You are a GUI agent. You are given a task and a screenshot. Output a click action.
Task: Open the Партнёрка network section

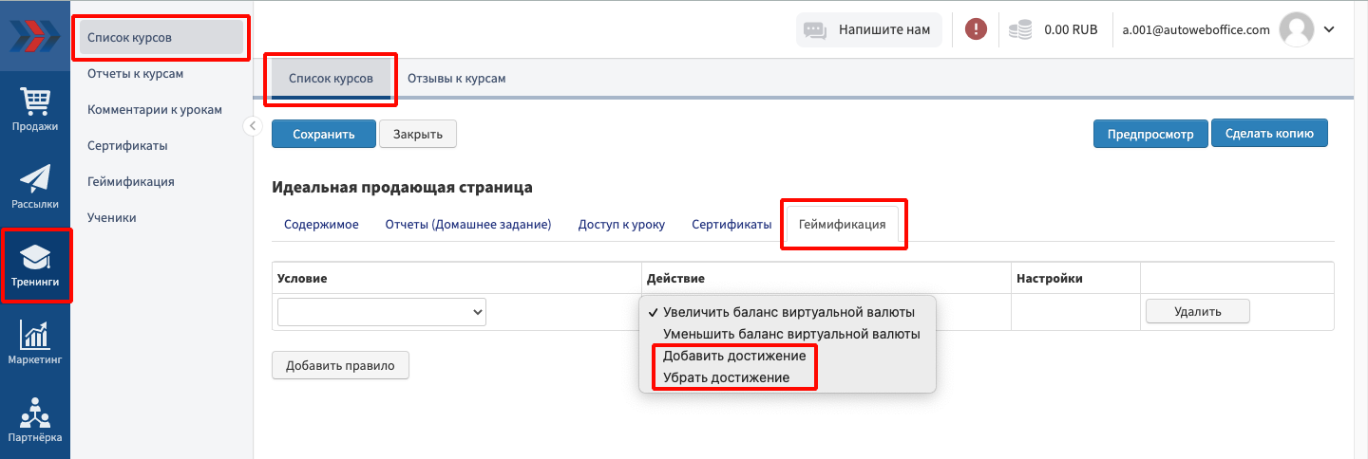(35, 420)
